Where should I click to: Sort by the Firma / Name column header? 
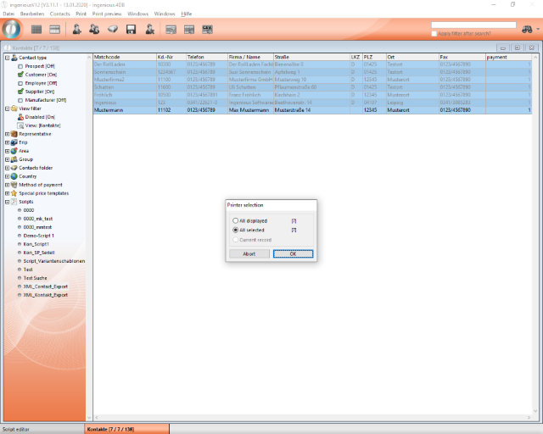point(251,57)
